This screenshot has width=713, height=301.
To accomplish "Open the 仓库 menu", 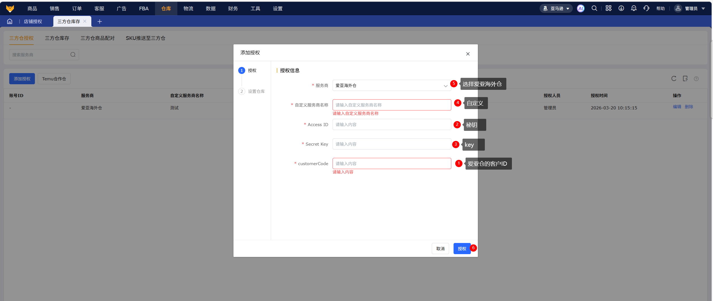I will pos(166,9).
